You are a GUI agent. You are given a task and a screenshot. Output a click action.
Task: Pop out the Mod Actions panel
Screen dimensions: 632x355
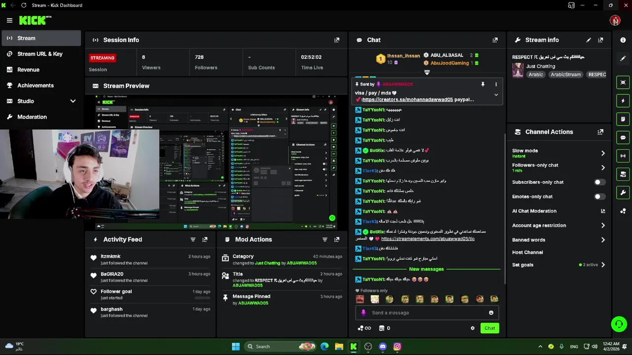pos(337,240)
